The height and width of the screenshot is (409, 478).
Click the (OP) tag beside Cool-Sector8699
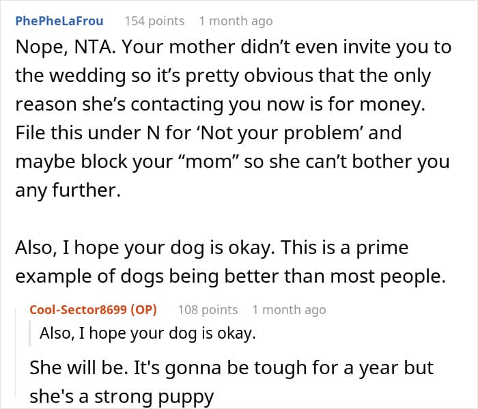[143, 309]
